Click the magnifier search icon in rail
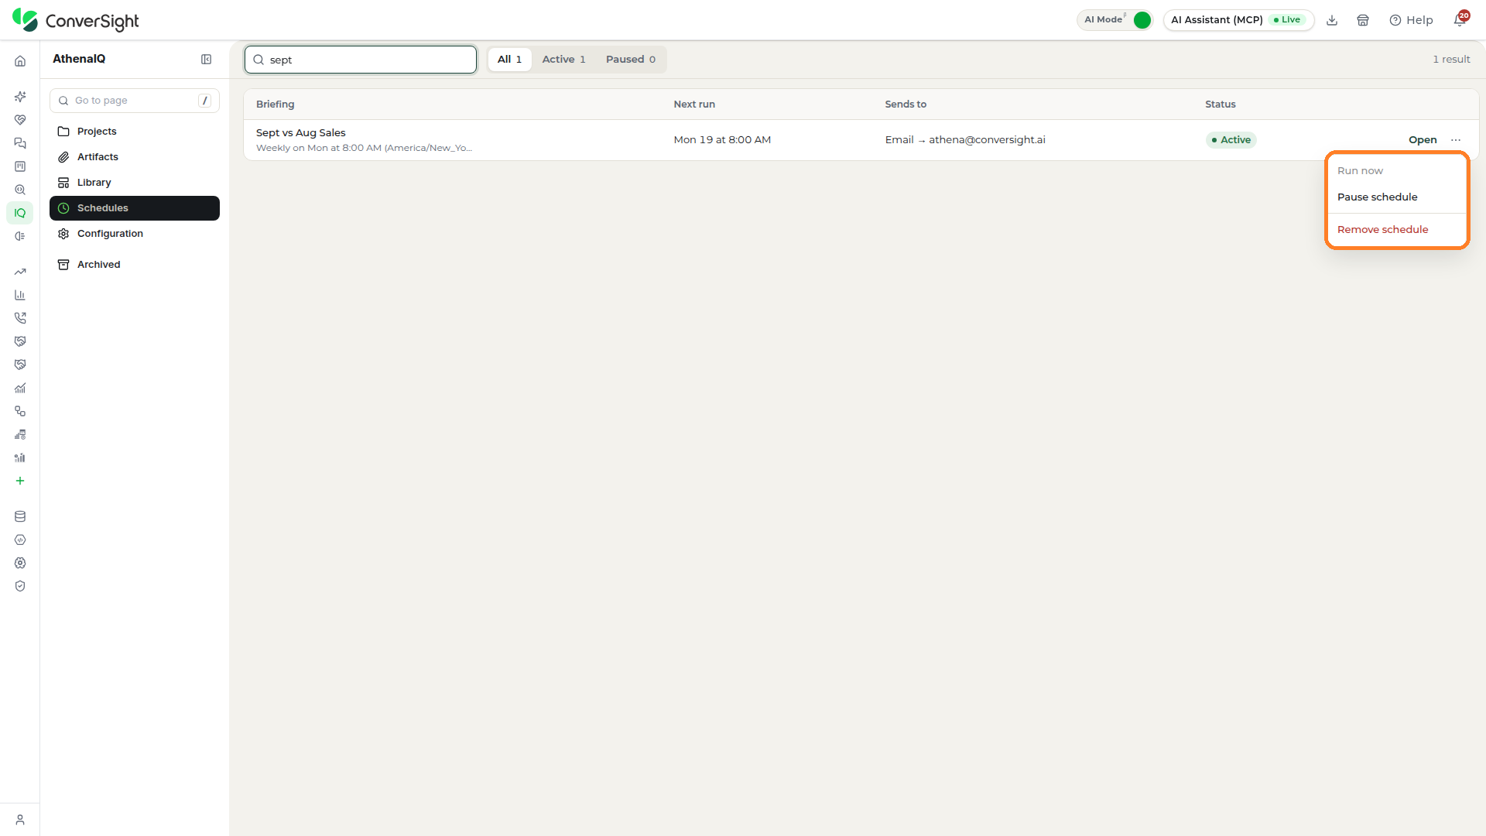Image resolution: width=1486 pixels, height=836 pixels. pyautogui.click(x=20, y=190)
